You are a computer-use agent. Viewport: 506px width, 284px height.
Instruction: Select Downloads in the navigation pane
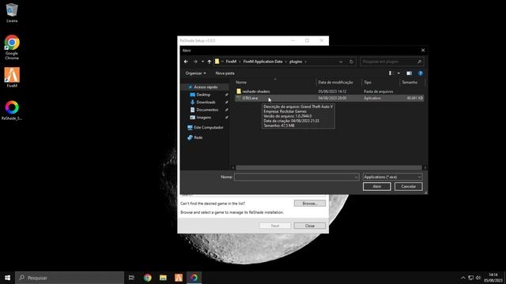(206, 102)
